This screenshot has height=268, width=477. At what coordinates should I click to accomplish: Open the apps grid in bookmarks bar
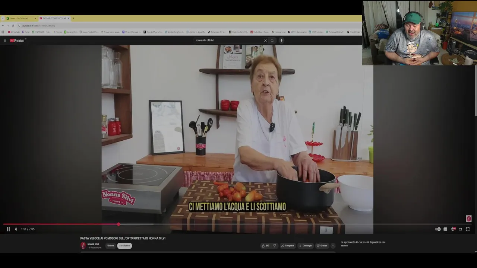point(3,32)
